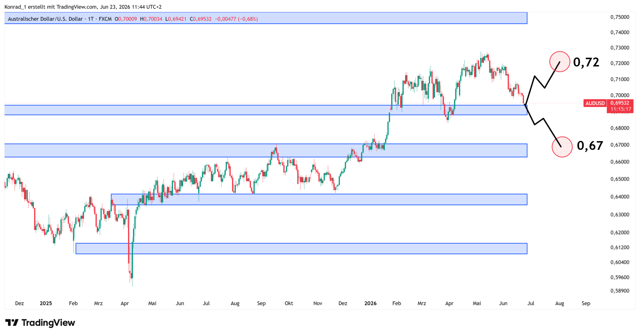Click the close value C0,69532
This screenshot has height=336, width=640.
200,19
